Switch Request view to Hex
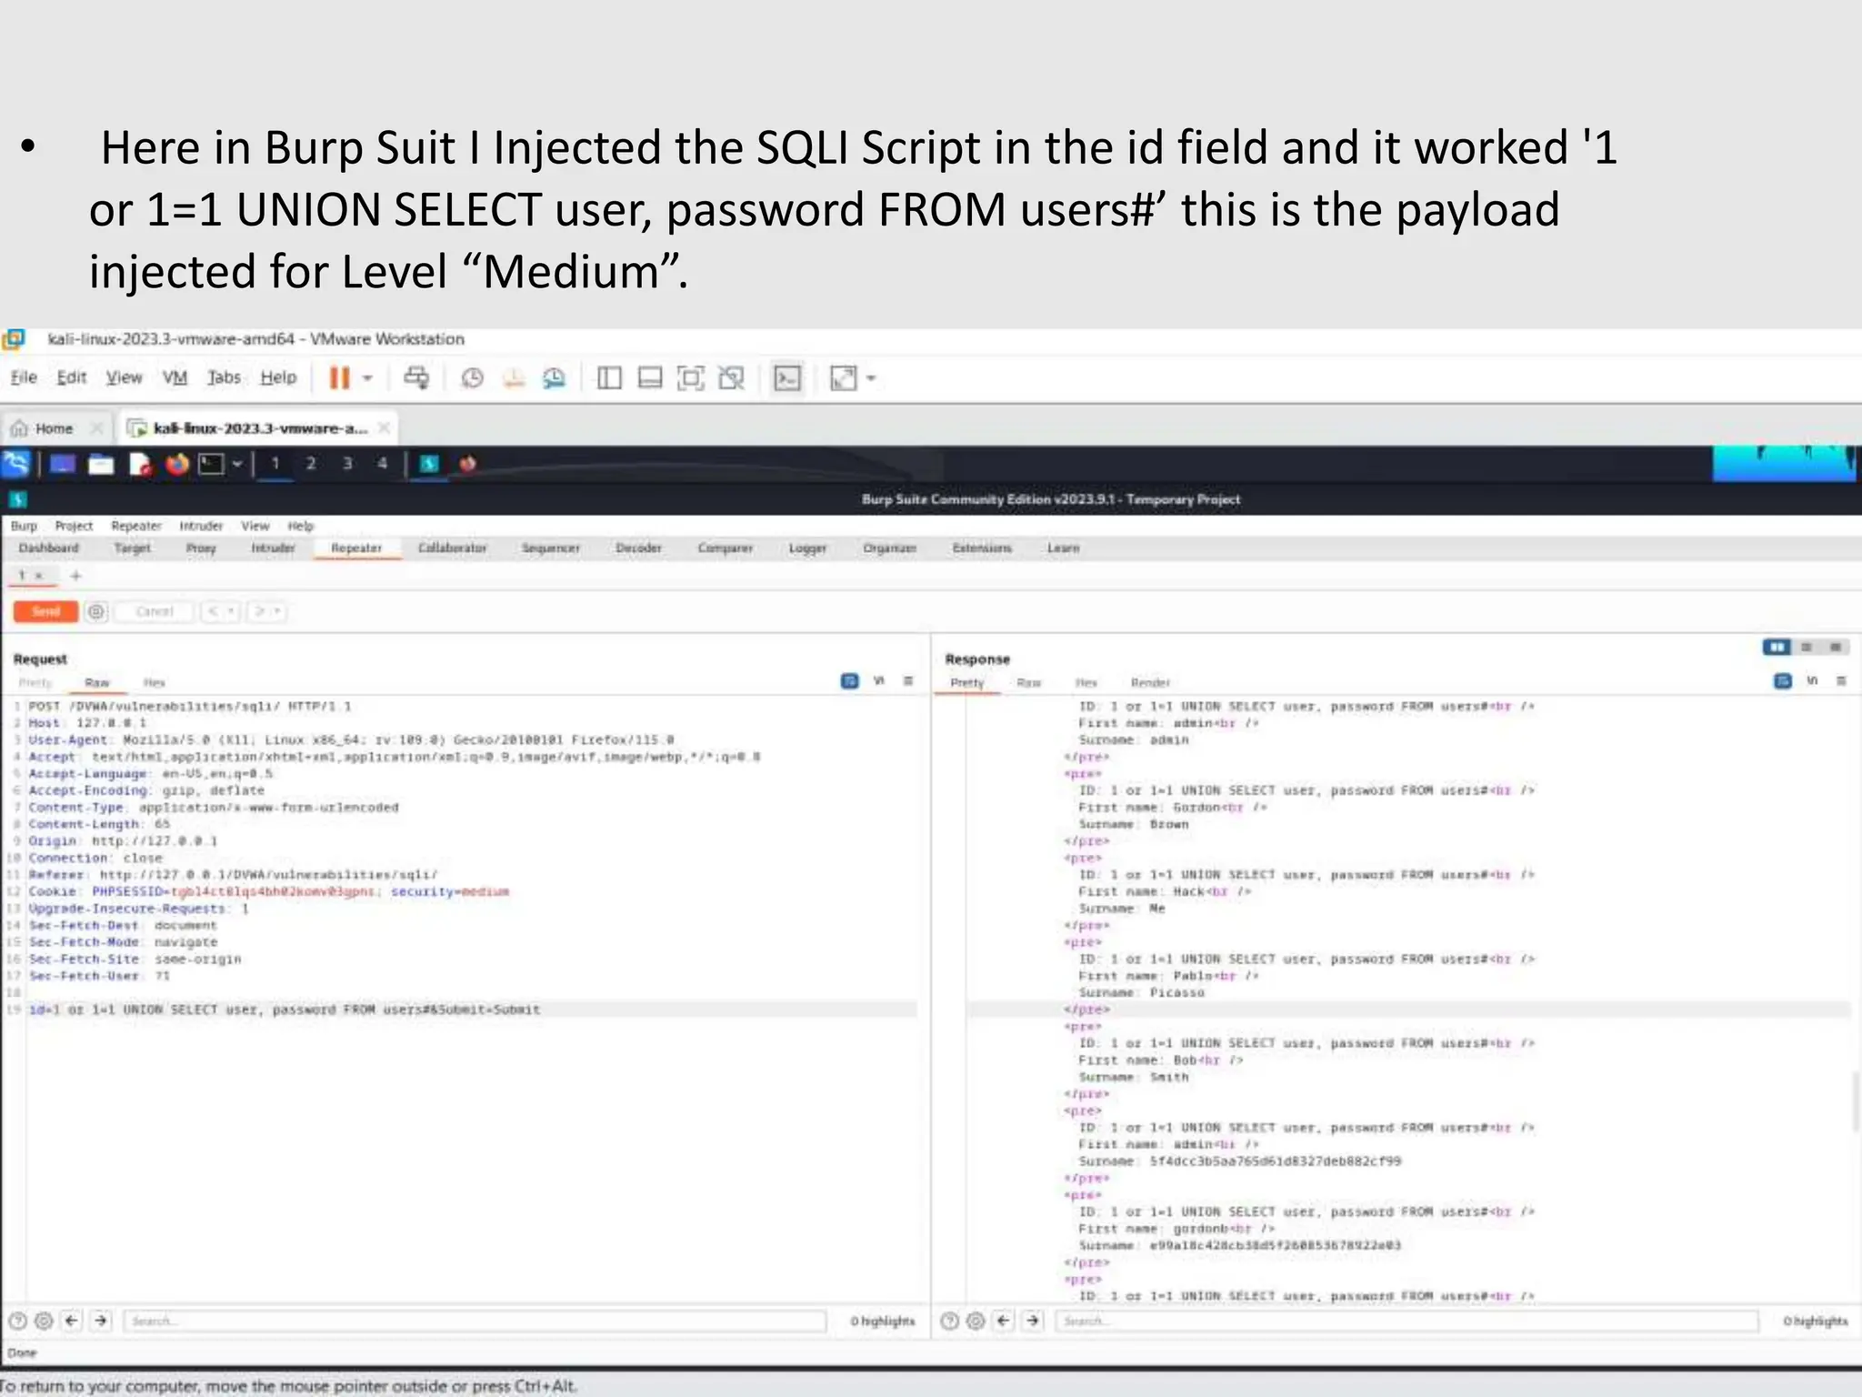Screen dimensions: 1862x1397 coord(155,683)
